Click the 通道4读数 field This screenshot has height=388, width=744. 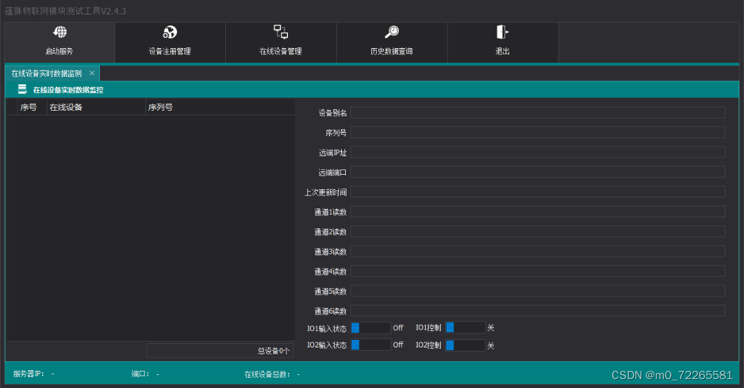pos(537,272)
